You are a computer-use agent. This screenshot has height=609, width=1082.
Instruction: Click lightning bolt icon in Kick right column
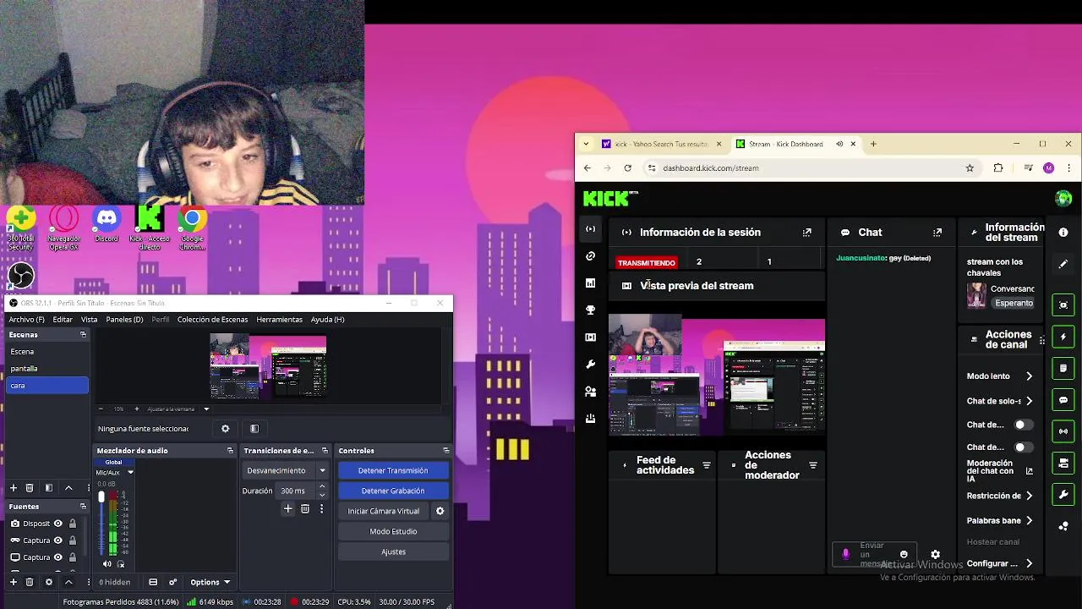tap(1063, 337)
